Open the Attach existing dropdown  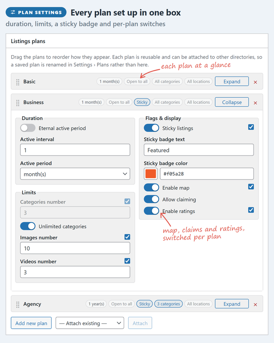tap(90, 323)
